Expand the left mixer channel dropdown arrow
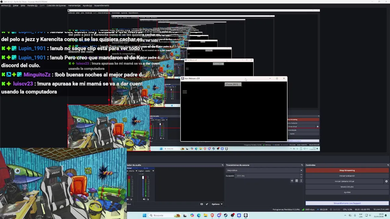 pyautogui.click(x=136, y=171)
